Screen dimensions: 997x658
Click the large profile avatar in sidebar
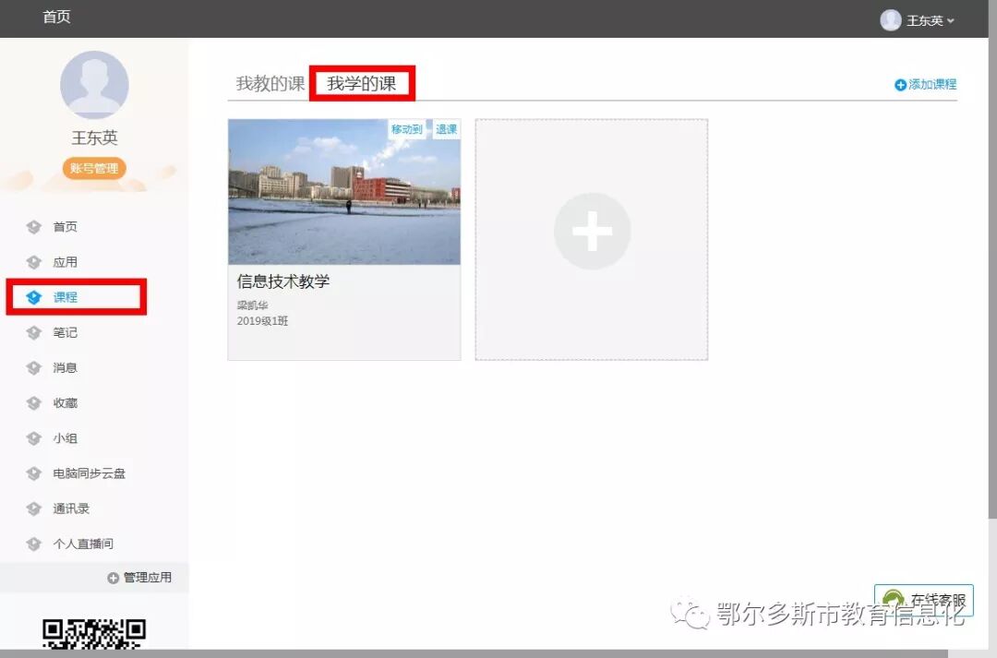click(94, 85)
